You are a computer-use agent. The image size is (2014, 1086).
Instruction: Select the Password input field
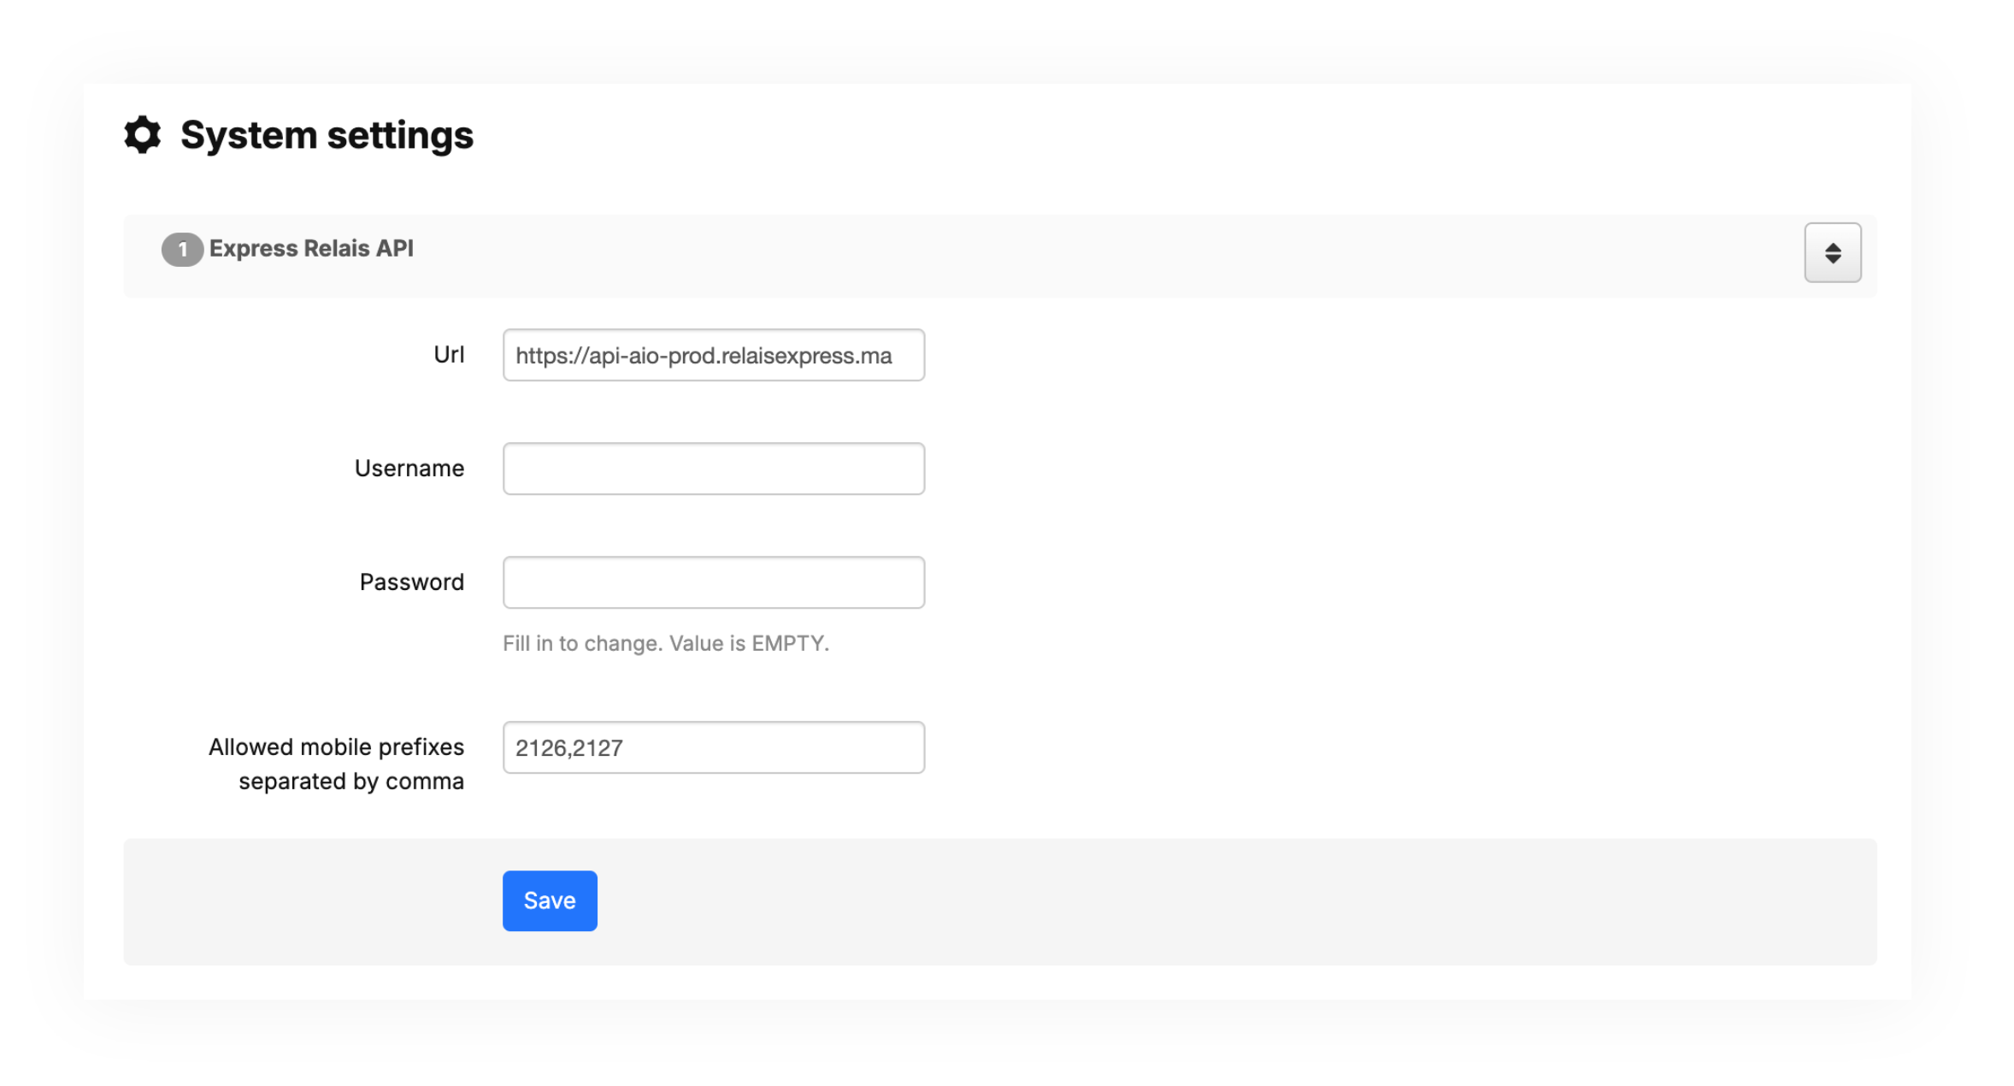click(713, 582)
